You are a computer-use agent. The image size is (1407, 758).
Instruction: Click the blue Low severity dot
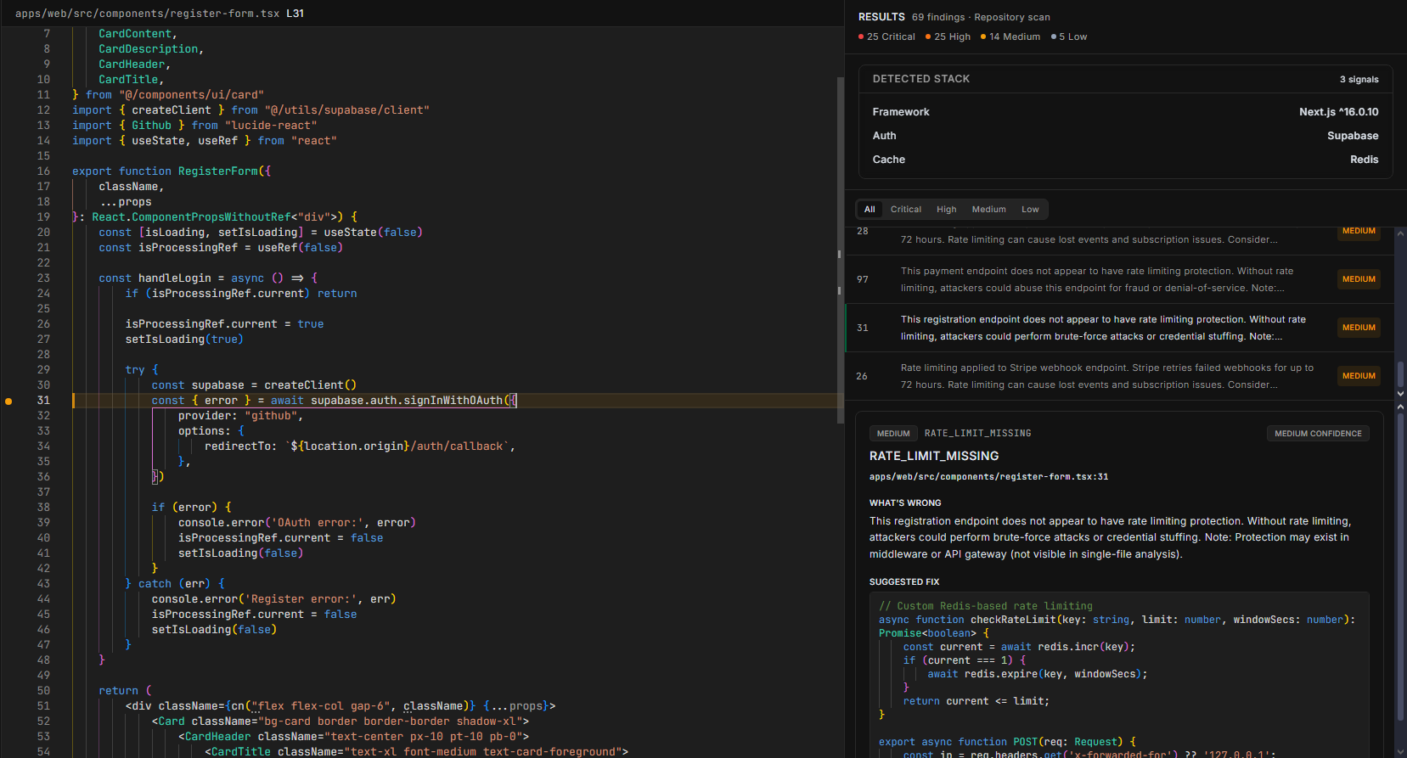tap(1054, 37)
